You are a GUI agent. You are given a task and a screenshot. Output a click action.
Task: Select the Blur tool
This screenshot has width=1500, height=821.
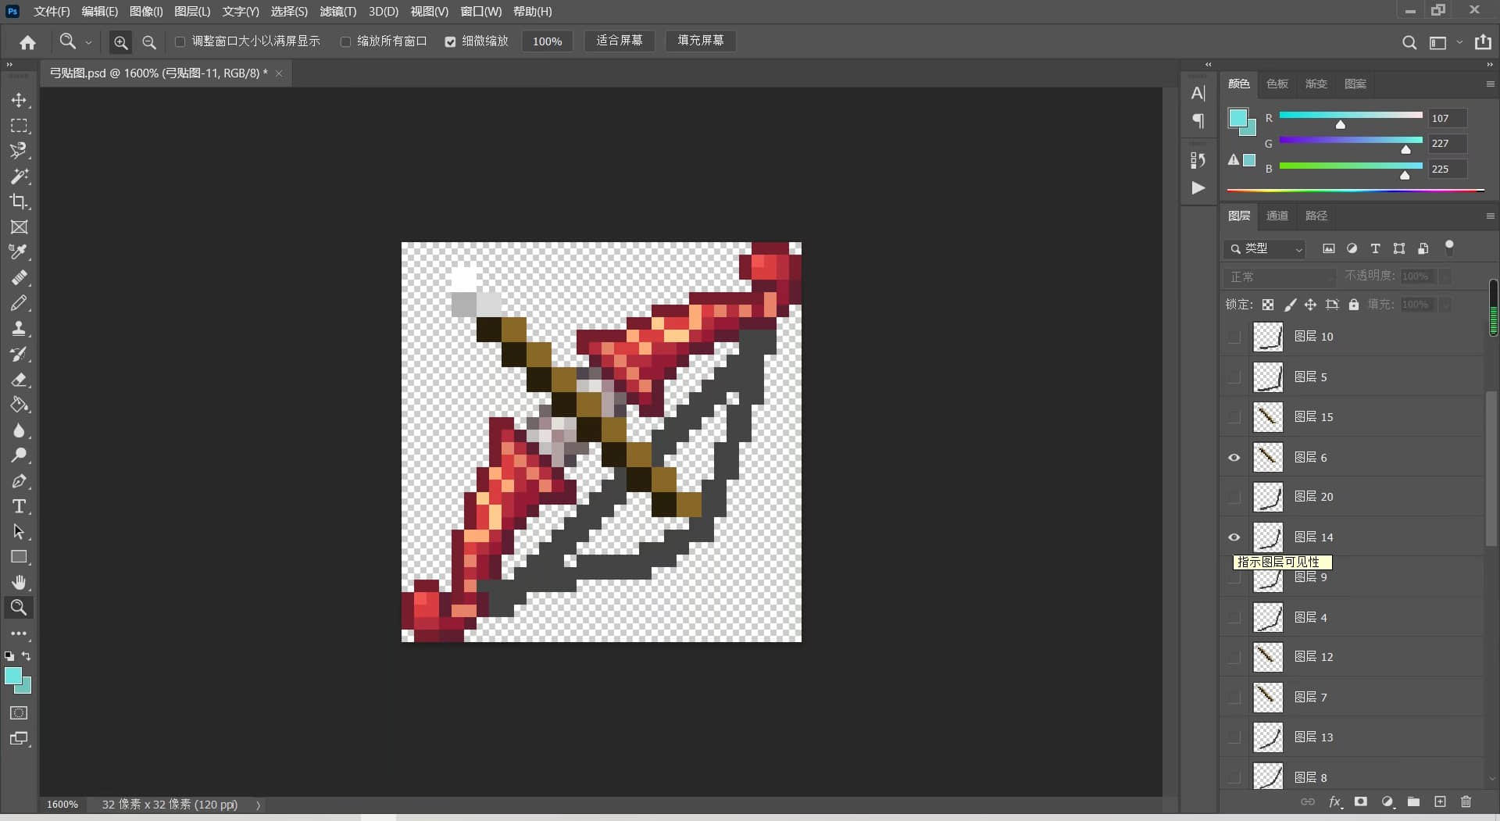(x=19, y=430)
